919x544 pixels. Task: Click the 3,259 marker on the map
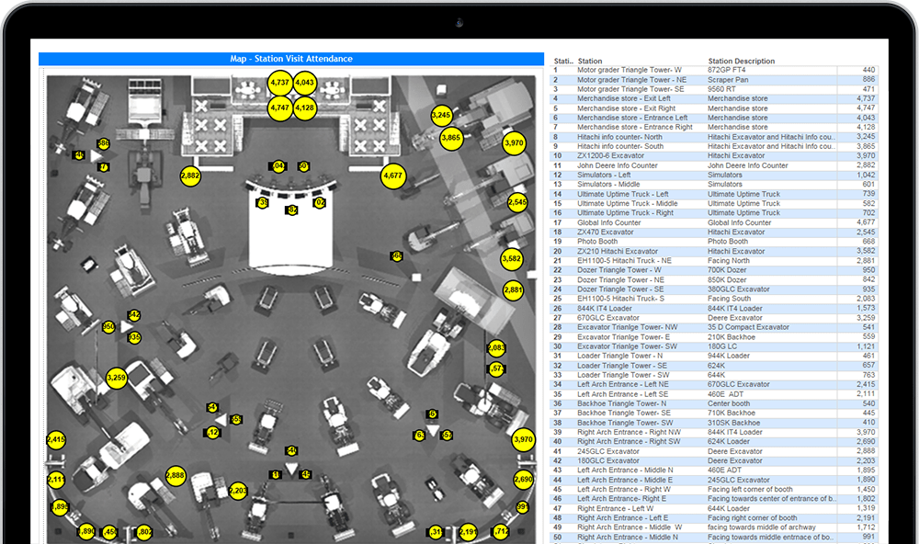116,377
